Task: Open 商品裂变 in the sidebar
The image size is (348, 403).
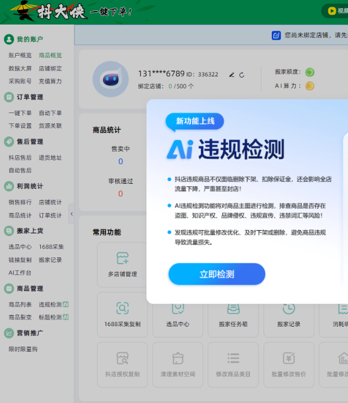Action: tap(20, 317)
